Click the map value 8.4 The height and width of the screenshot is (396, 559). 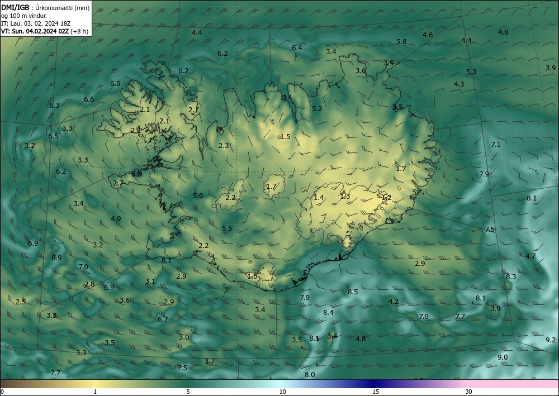click(x=328, y=313)
